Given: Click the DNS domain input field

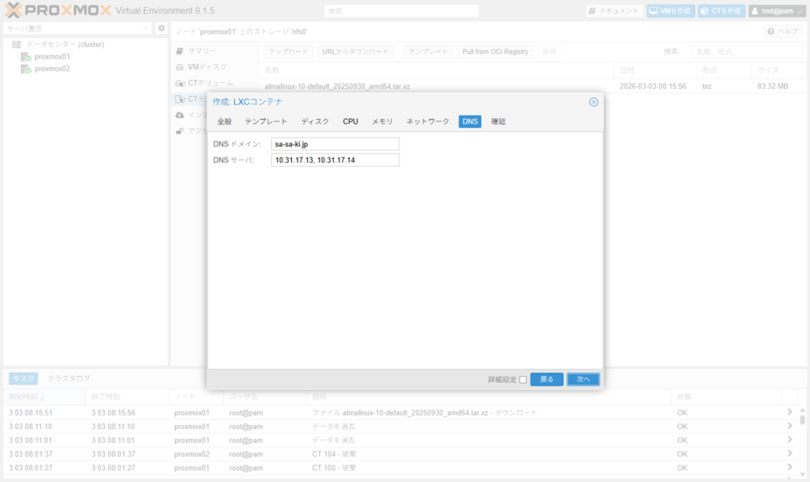Looking at the screenshot, I should (x=335, y=144).
